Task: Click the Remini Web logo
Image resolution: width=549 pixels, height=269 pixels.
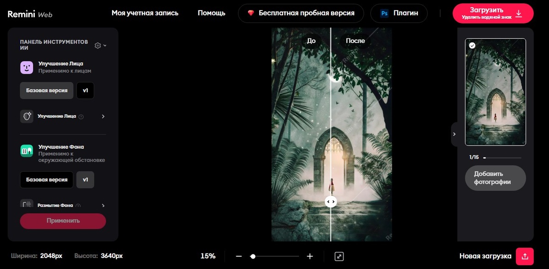Action: pos(30,14)
